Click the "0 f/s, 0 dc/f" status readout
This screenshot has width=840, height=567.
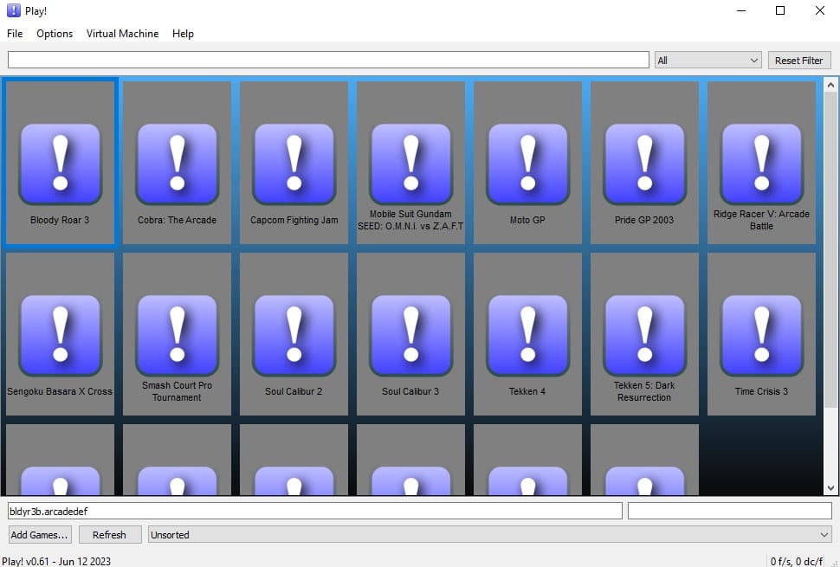pos(797,561)
